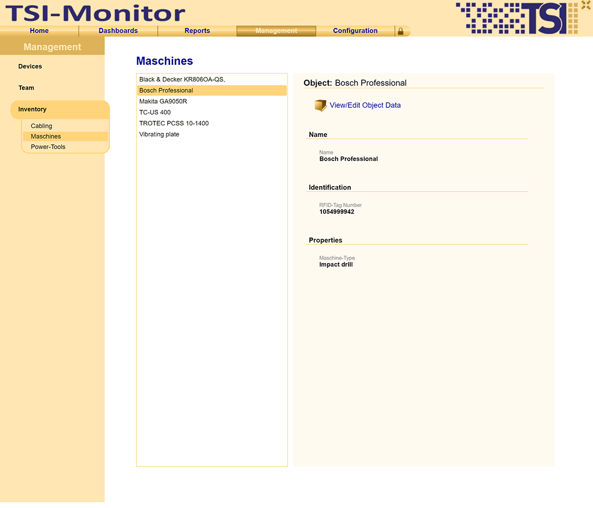Select Power-Tools under Inventory
Image resolution: width=593 pixels, height=508 pixels.
tap(48, 147)
